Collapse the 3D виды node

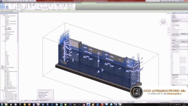coord(2,26)
